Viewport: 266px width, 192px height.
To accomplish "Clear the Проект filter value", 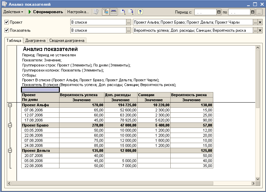I will pos(260,22).
